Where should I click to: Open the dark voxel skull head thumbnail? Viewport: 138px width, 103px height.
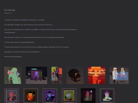[75, 75]
